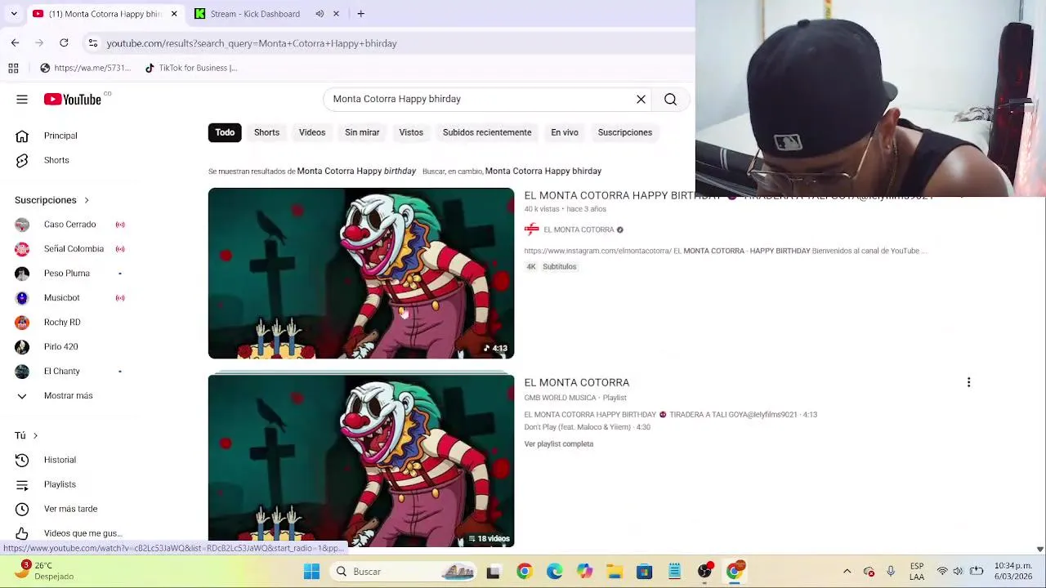Open EL MONTA COTORRA channel link

579,230
